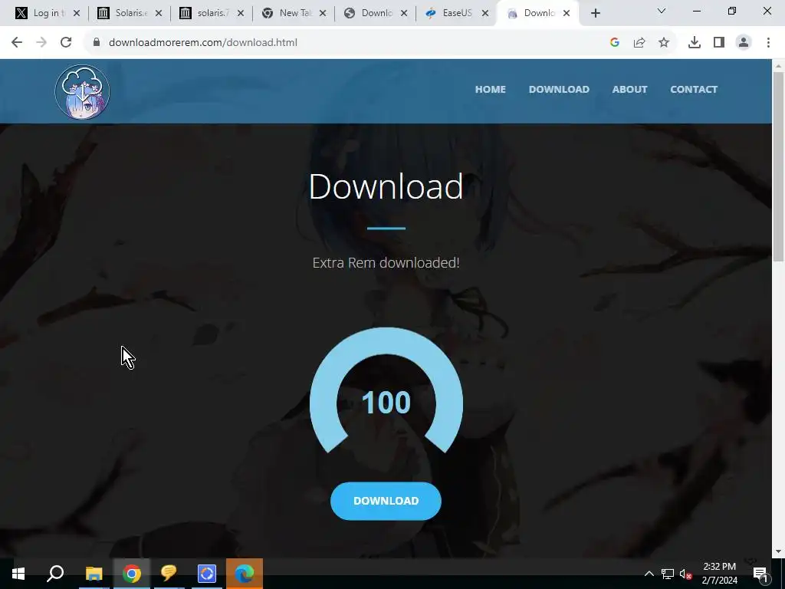Toggle the Chrome side panel icon
The width and height of the screenshot is (785, 589).
(719, 43)
